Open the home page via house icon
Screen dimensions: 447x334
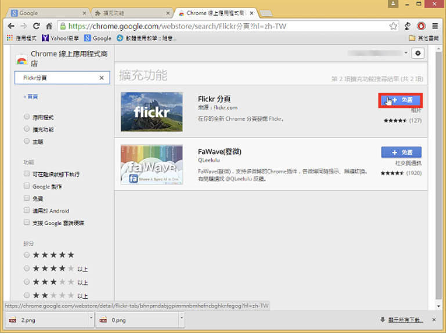[x=49, y=26]
